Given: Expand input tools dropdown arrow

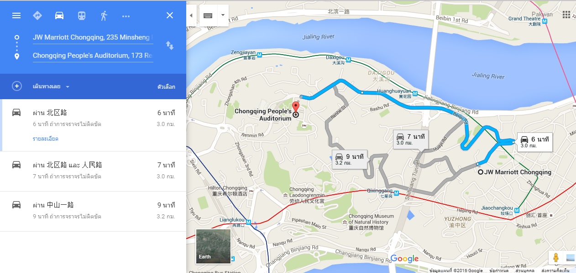Looking at the screenshot, I should 223,15.
